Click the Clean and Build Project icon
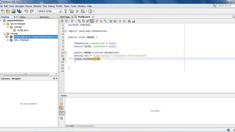This screenshot has height=132, width=235. point(72,11)
